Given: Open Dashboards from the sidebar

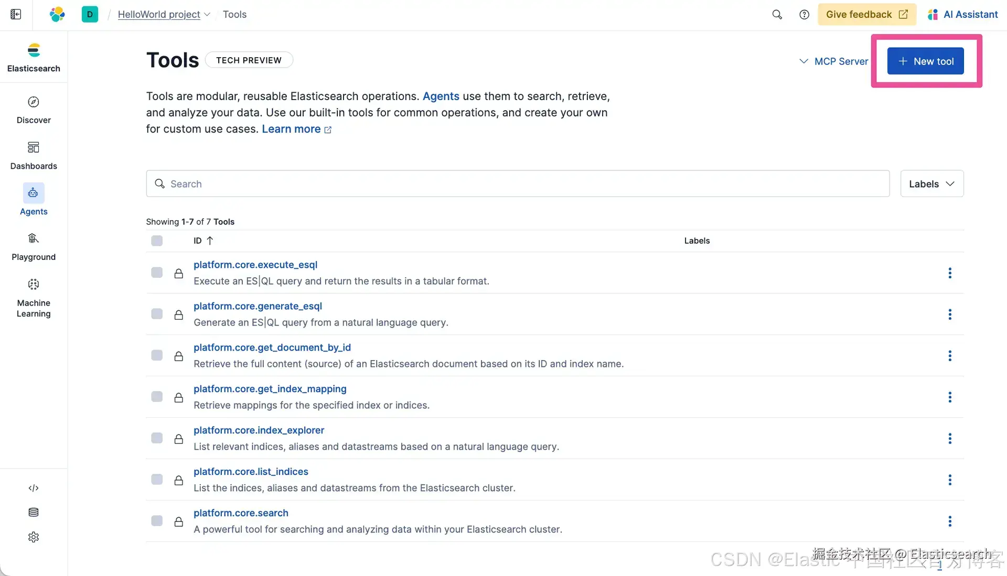Looking at the screenshot, I should tap(34, 148).
